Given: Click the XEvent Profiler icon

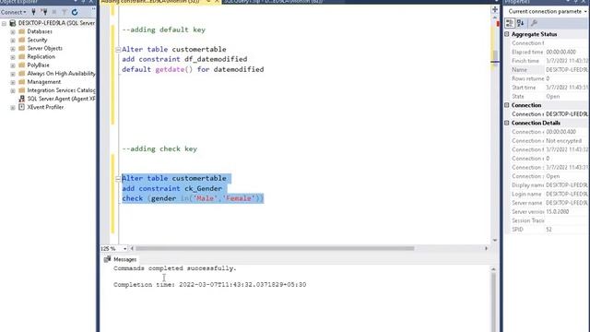Looking at the screenshot, I should (x=21, y=107).
